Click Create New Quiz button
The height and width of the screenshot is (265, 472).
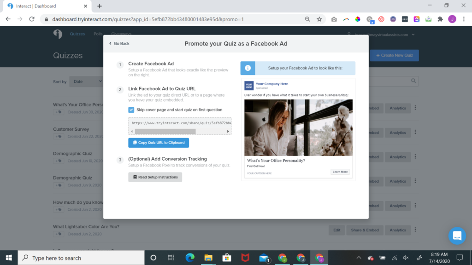coord(395,55)
